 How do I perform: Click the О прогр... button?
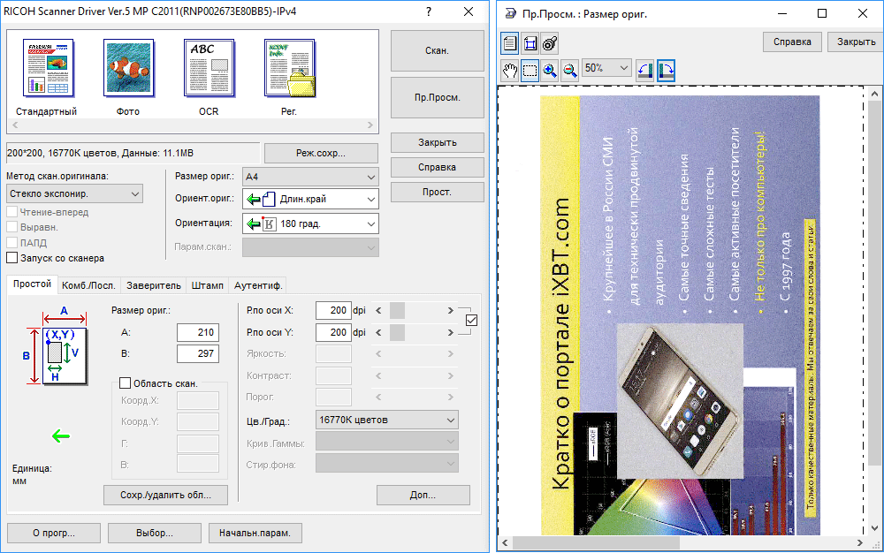(x=54, y=533)
